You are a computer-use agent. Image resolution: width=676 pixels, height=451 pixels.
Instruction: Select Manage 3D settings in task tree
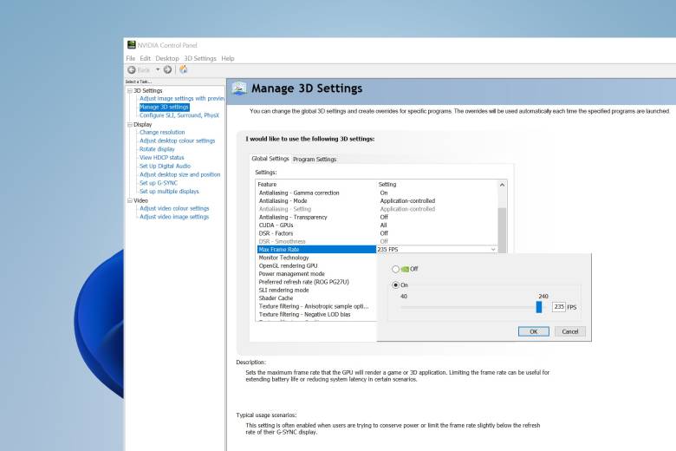click(165, 107)
